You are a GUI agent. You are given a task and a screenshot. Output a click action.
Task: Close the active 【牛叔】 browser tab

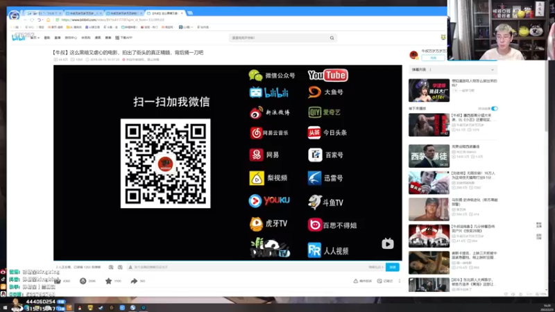point(182,13)
